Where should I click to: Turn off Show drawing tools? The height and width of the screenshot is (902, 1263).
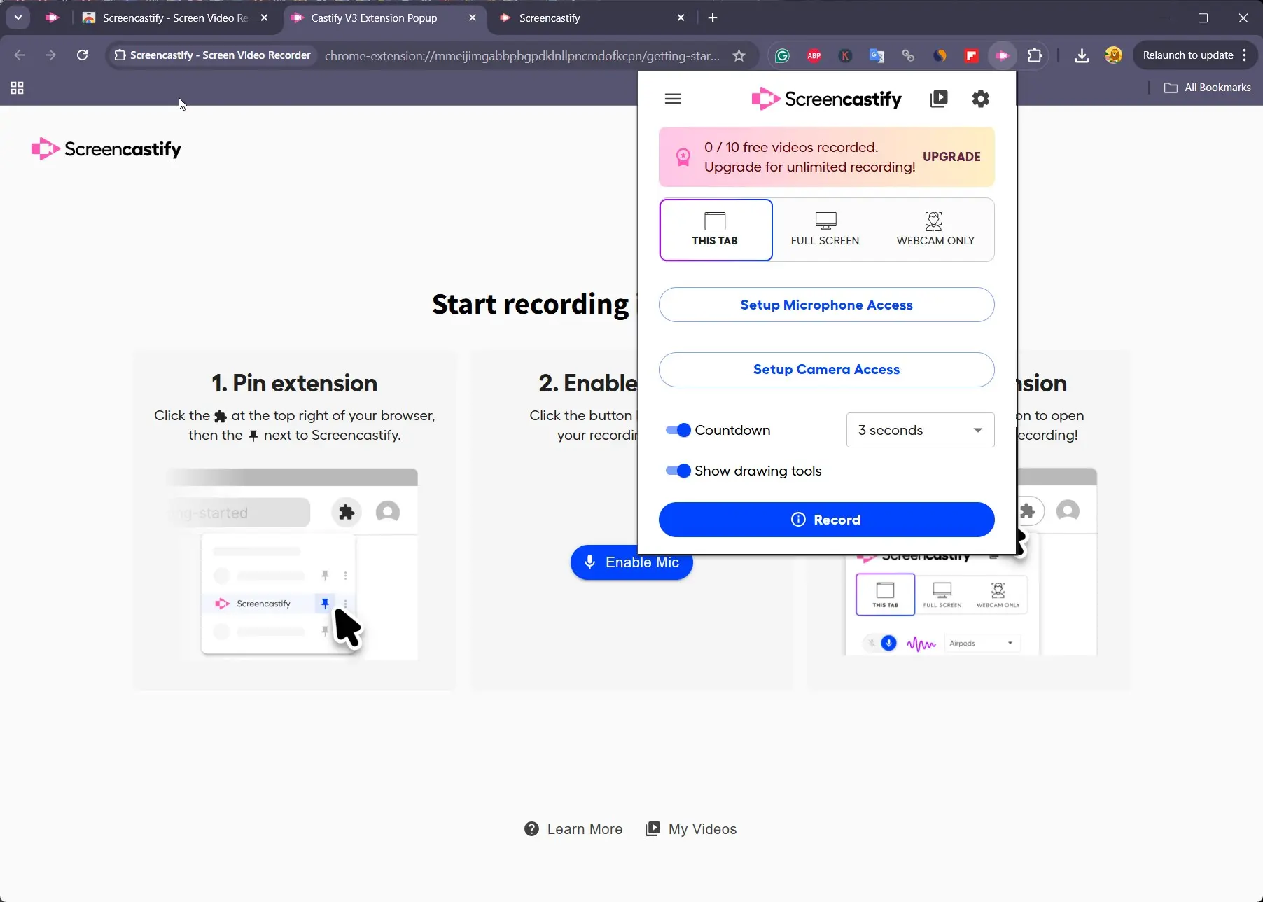[x=678, y=471]
